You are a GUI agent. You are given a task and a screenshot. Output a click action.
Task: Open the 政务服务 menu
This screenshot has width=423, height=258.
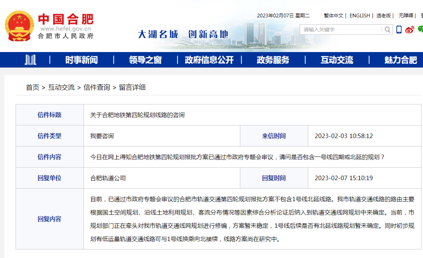pyautogui.click(x=273, y=60)
